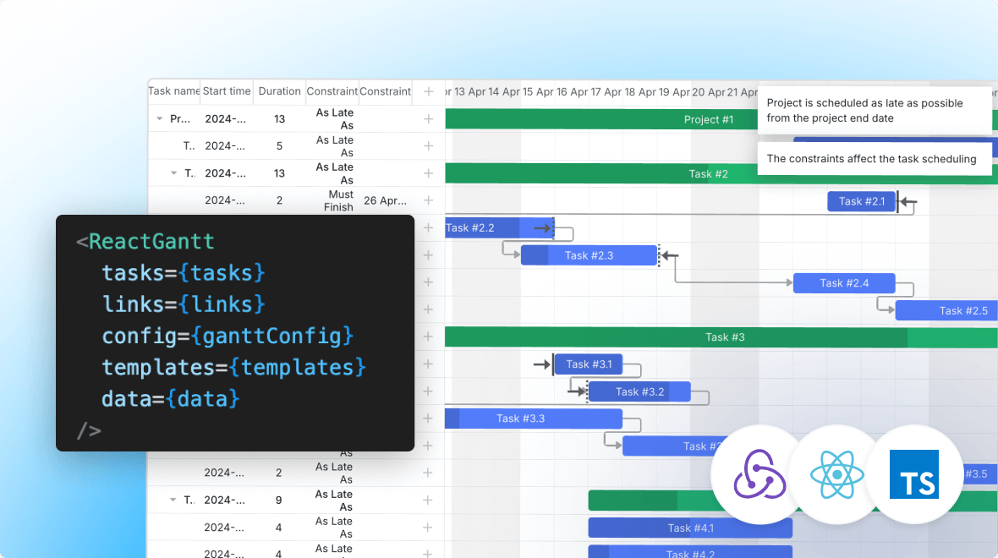This screenshot has width=998, height=558.
Task: Select the Task #4.1 taskbar
Action: 690,527
